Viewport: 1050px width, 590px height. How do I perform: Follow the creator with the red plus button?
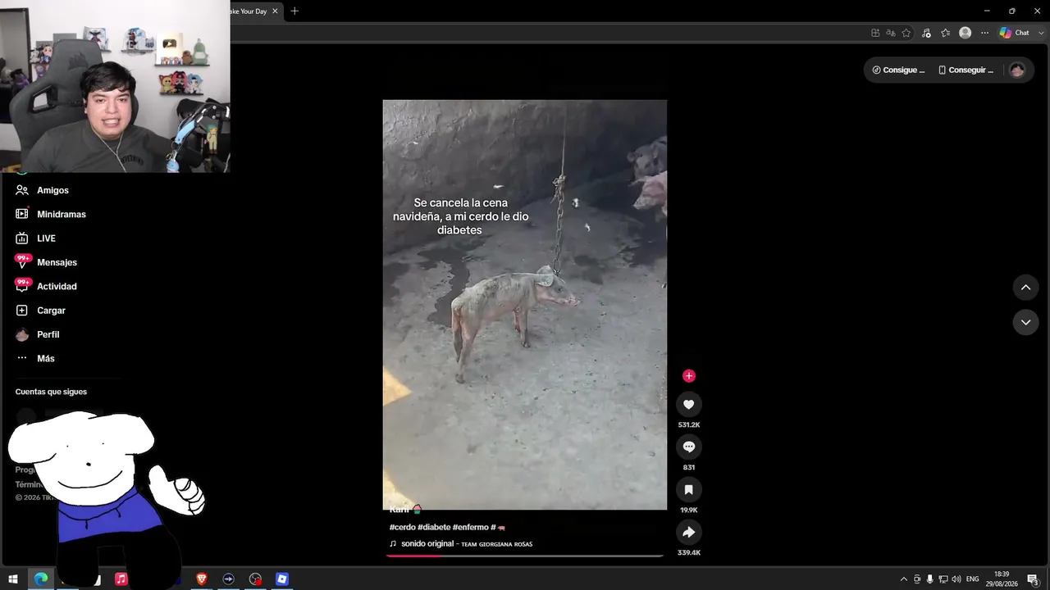pos(688,376)
